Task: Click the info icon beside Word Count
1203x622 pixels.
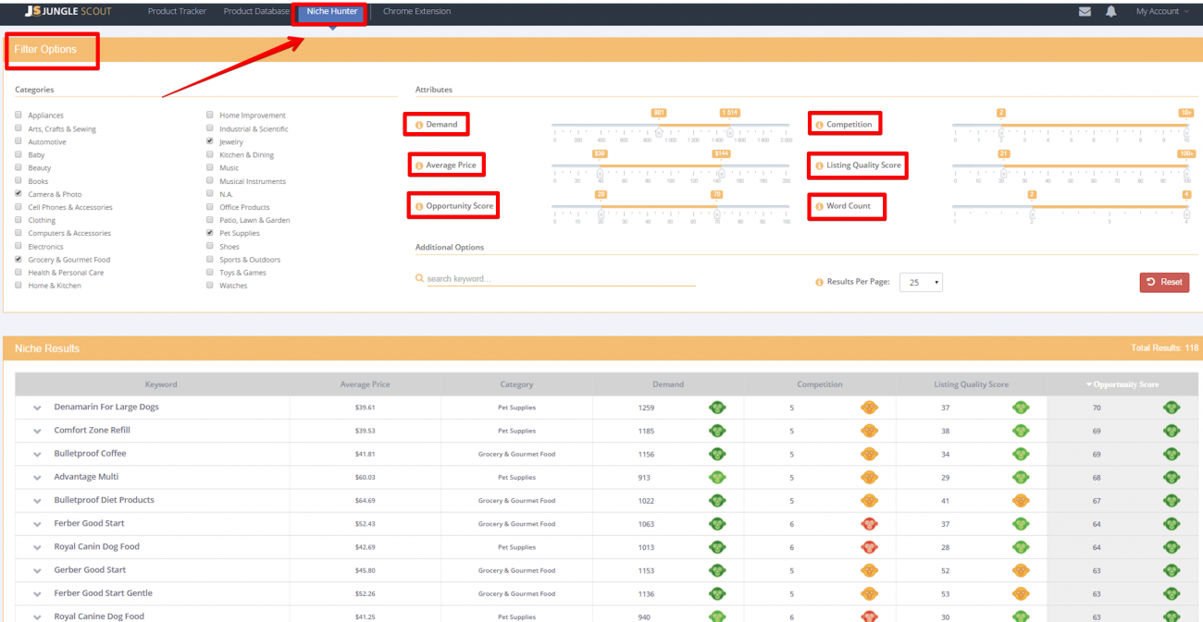Action: pos(819,206)
